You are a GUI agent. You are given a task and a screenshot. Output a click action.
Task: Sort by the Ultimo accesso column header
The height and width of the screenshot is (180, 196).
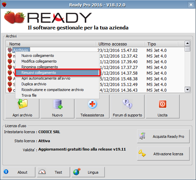click(x=120, y=44)
